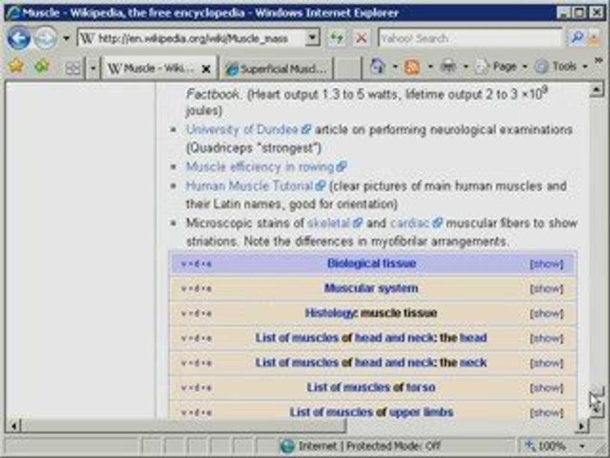610x458 pixels.
Task: Open the Feeds dropdown arrow
Action: (430, 67)
